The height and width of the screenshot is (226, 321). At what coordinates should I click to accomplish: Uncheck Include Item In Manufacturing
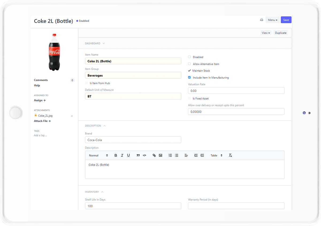[189, 77]
